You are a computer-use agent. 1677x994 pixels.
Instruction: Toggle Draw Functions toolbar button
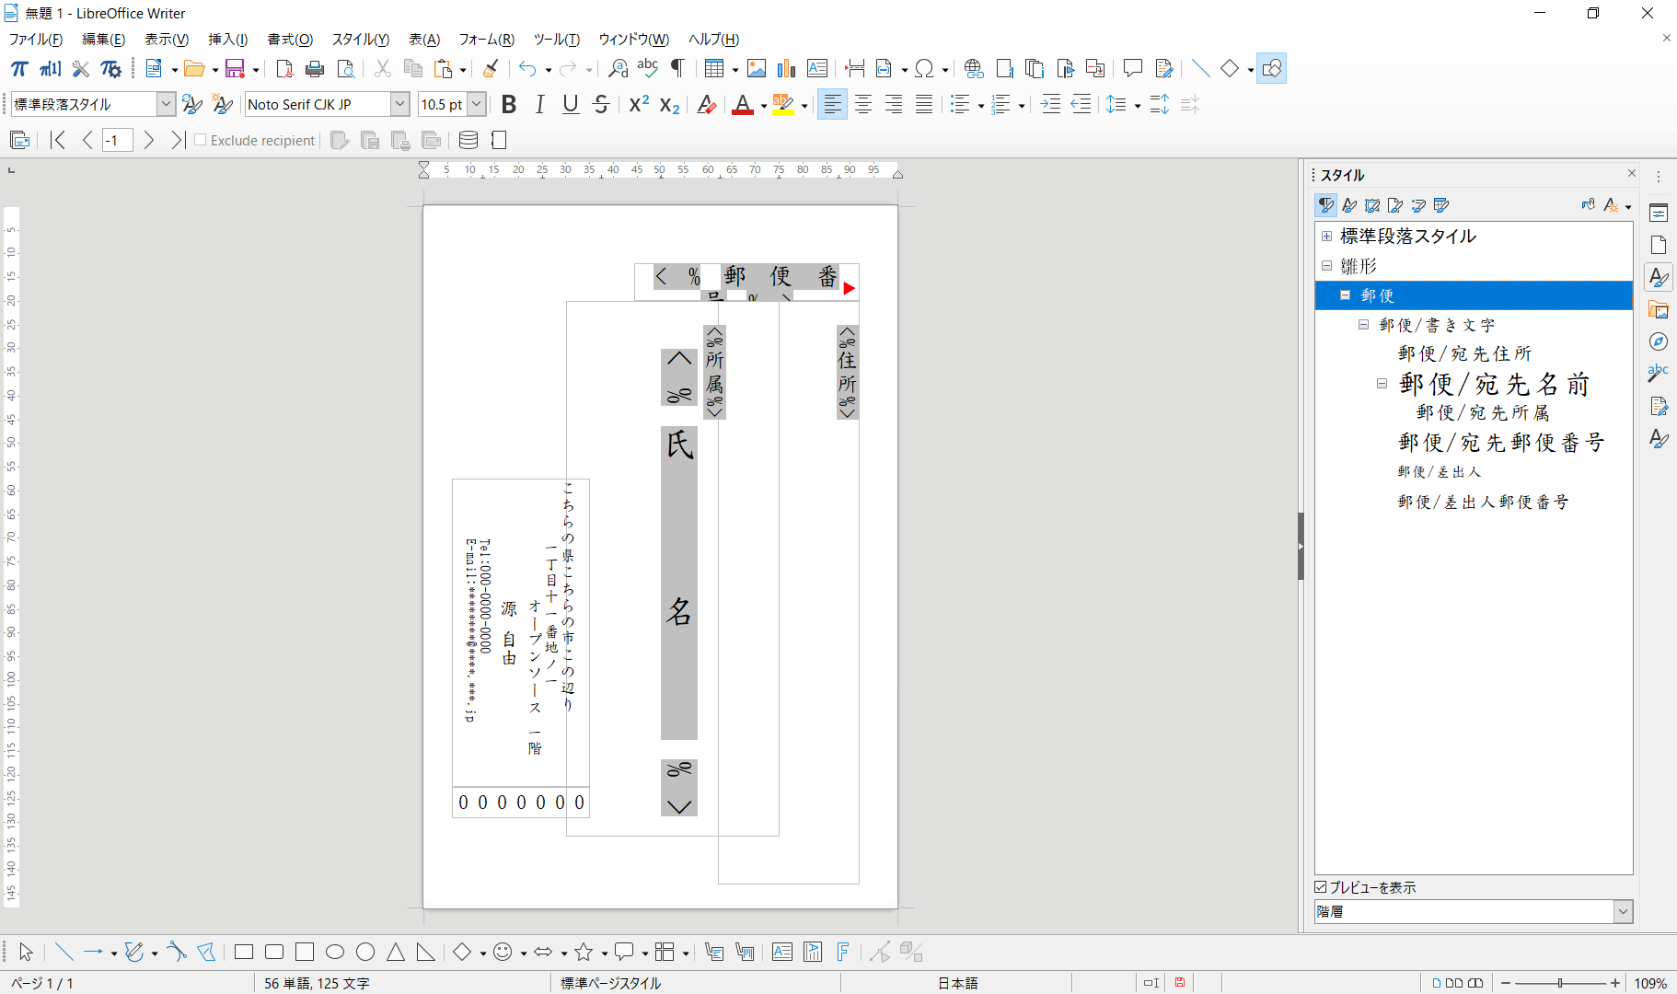pyautogui.click(x=1271, y=69)
